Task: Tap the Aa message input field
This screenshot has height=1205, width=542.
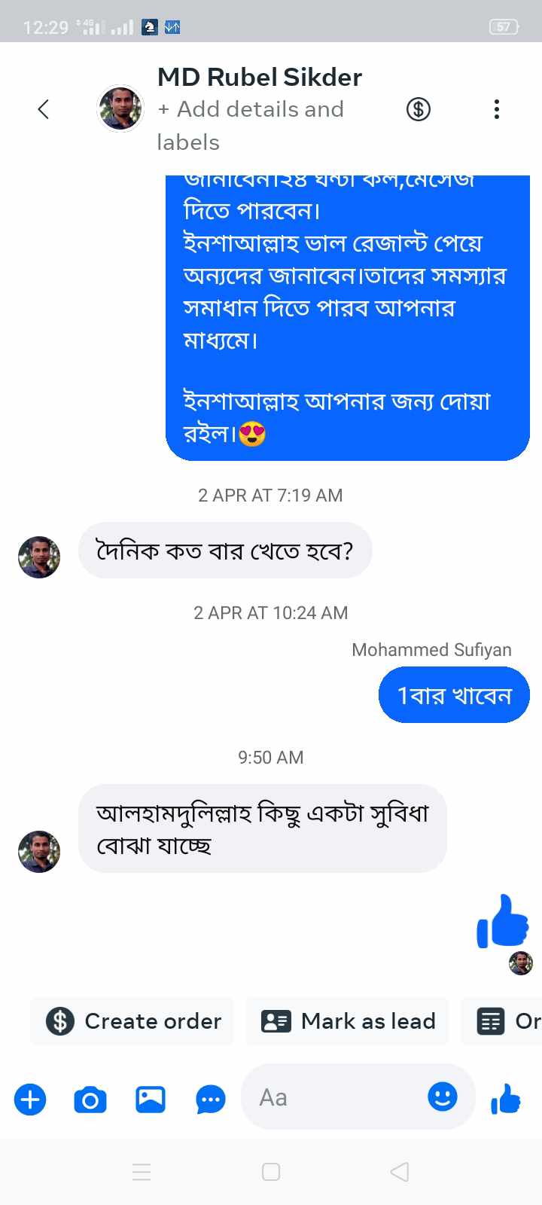Action: tap(339, 1097)
